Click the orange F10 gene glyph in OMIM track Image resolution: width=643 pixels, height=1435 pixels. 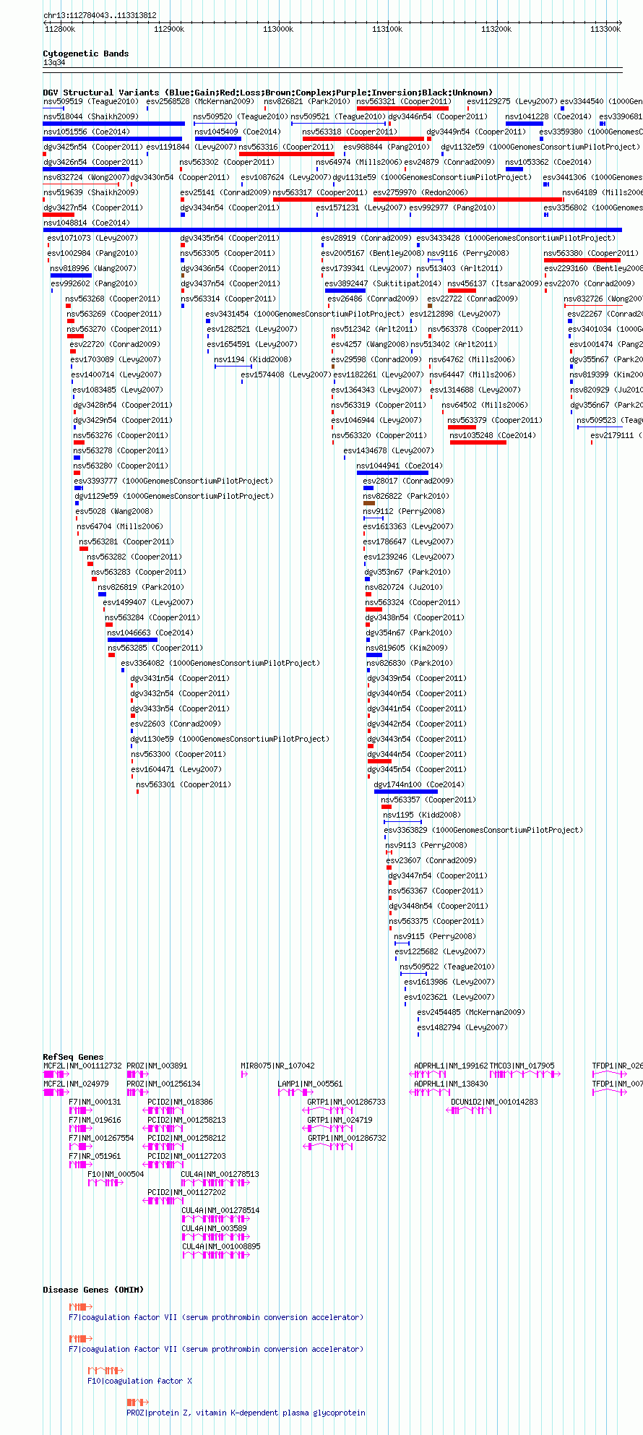pyautogui.click(x=105, y=1370)
